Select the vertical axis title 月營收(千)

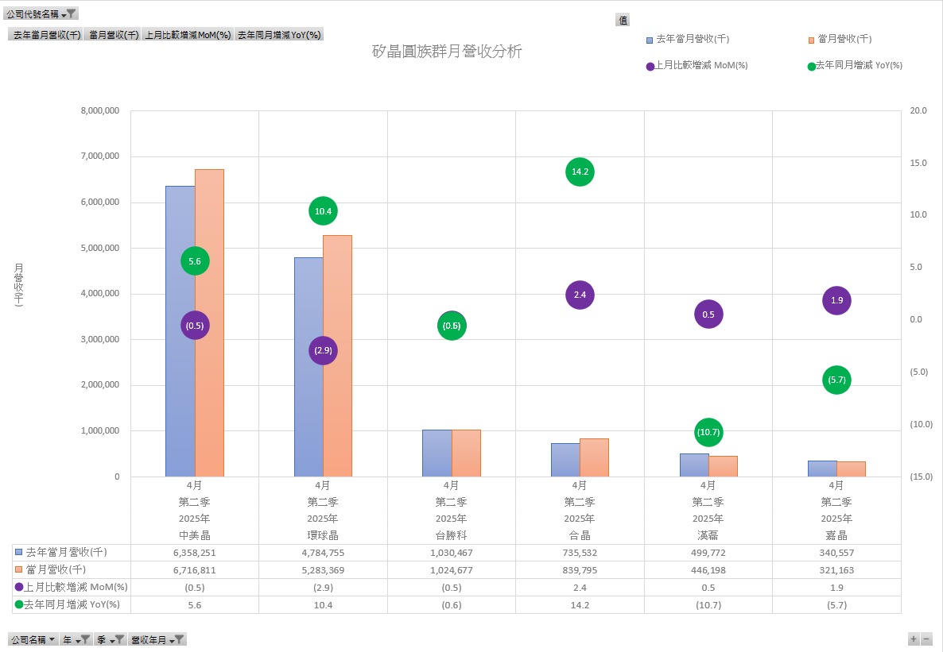click(x=18, y=285)
